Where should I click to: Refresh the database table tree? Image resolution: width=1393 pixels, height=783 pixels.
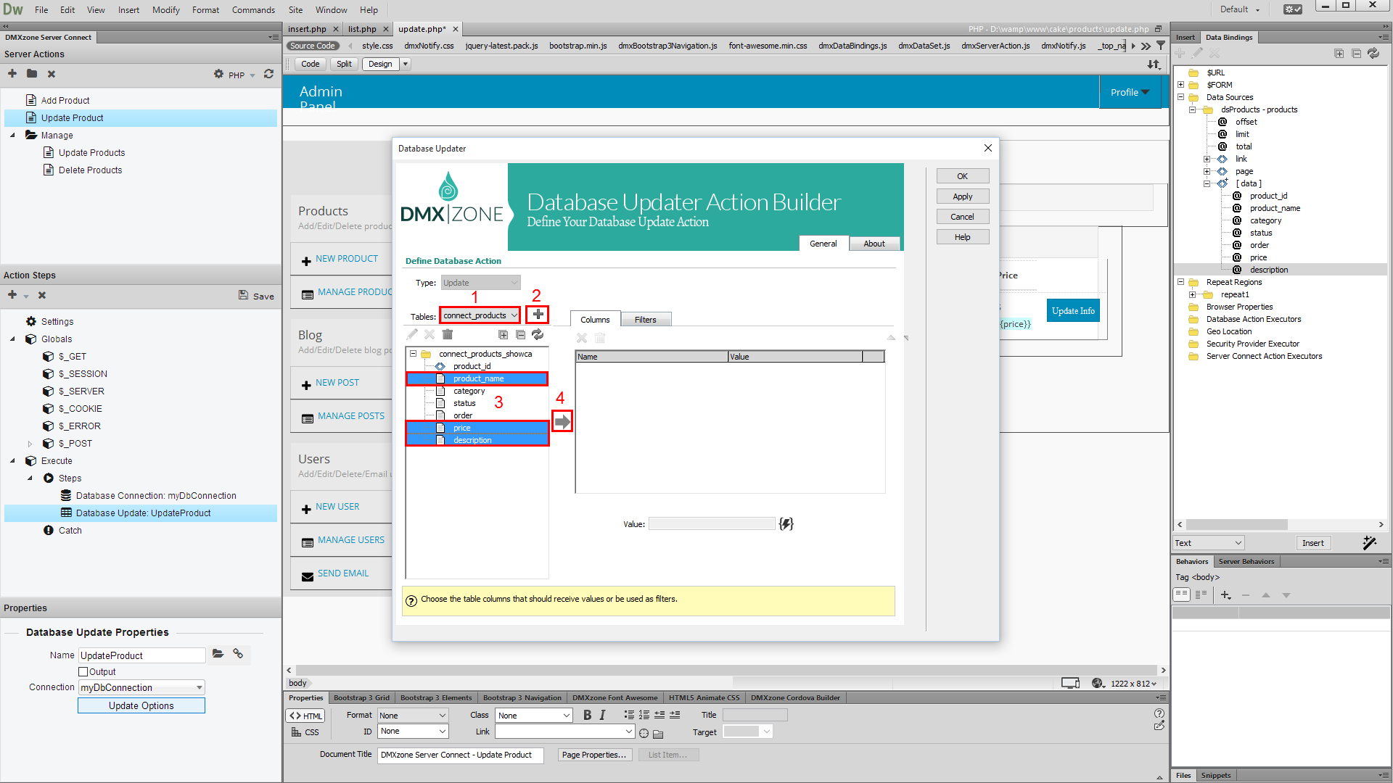(x=538, y=334)
